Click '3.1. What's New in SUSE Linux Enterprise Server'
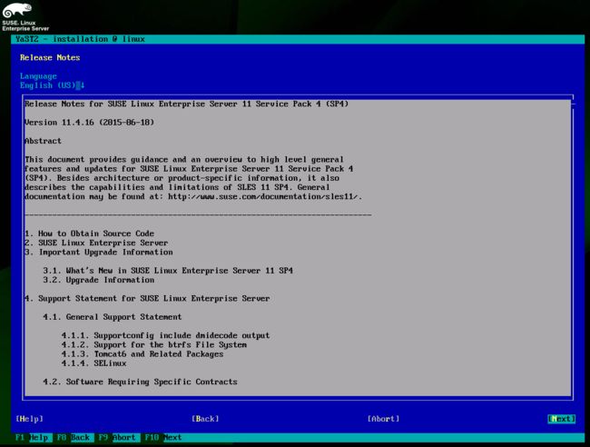The height and width of the screenshot is (447, 590). point(168,271)
